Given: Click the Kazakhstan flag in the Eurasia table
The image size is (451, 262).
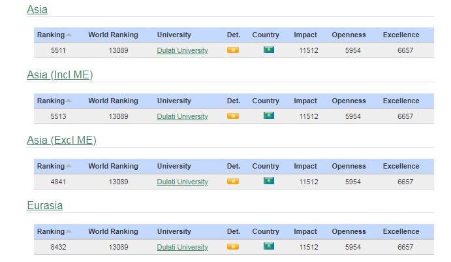Looking at the screenshot, I should tap(268, 246).
